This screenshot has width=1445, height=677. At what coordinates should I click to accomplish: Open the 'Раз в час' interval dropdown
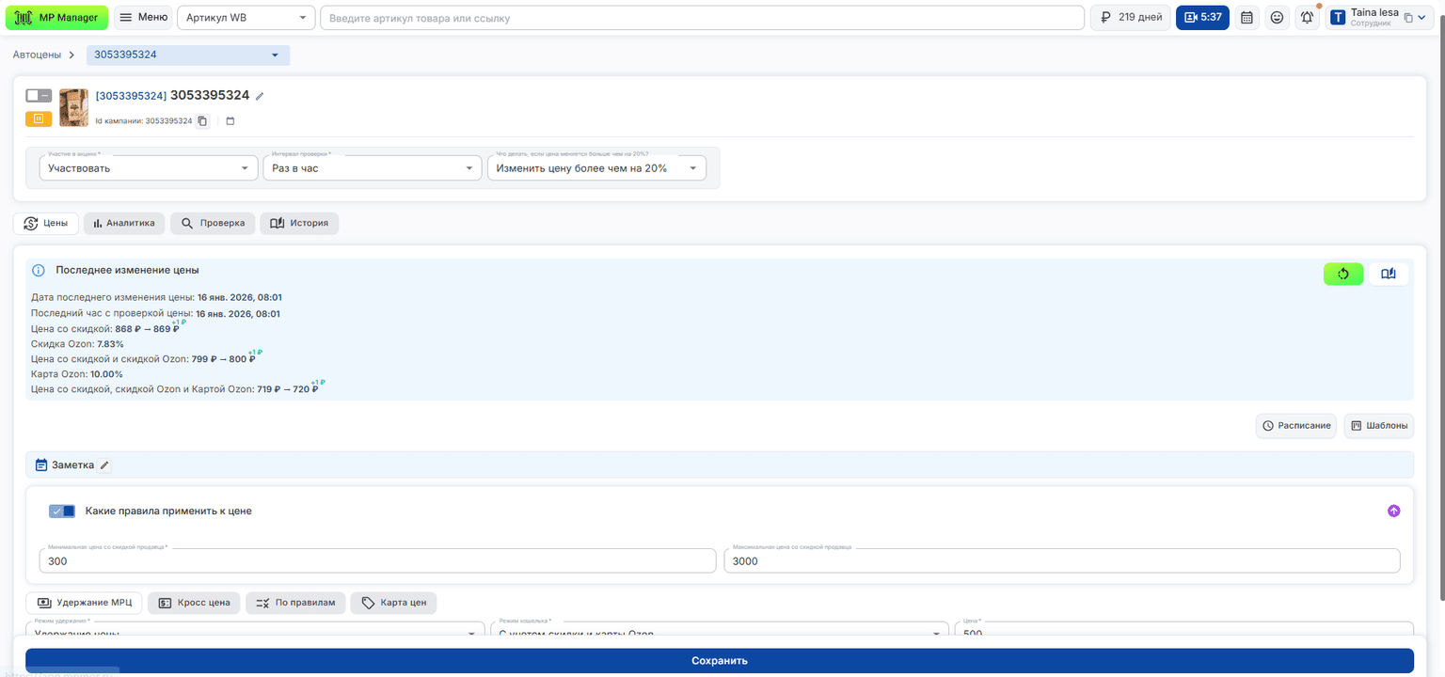[372, 168]
